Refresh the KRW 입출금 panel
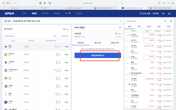Viewport: 176px width, 110px height. click(120, 28)
